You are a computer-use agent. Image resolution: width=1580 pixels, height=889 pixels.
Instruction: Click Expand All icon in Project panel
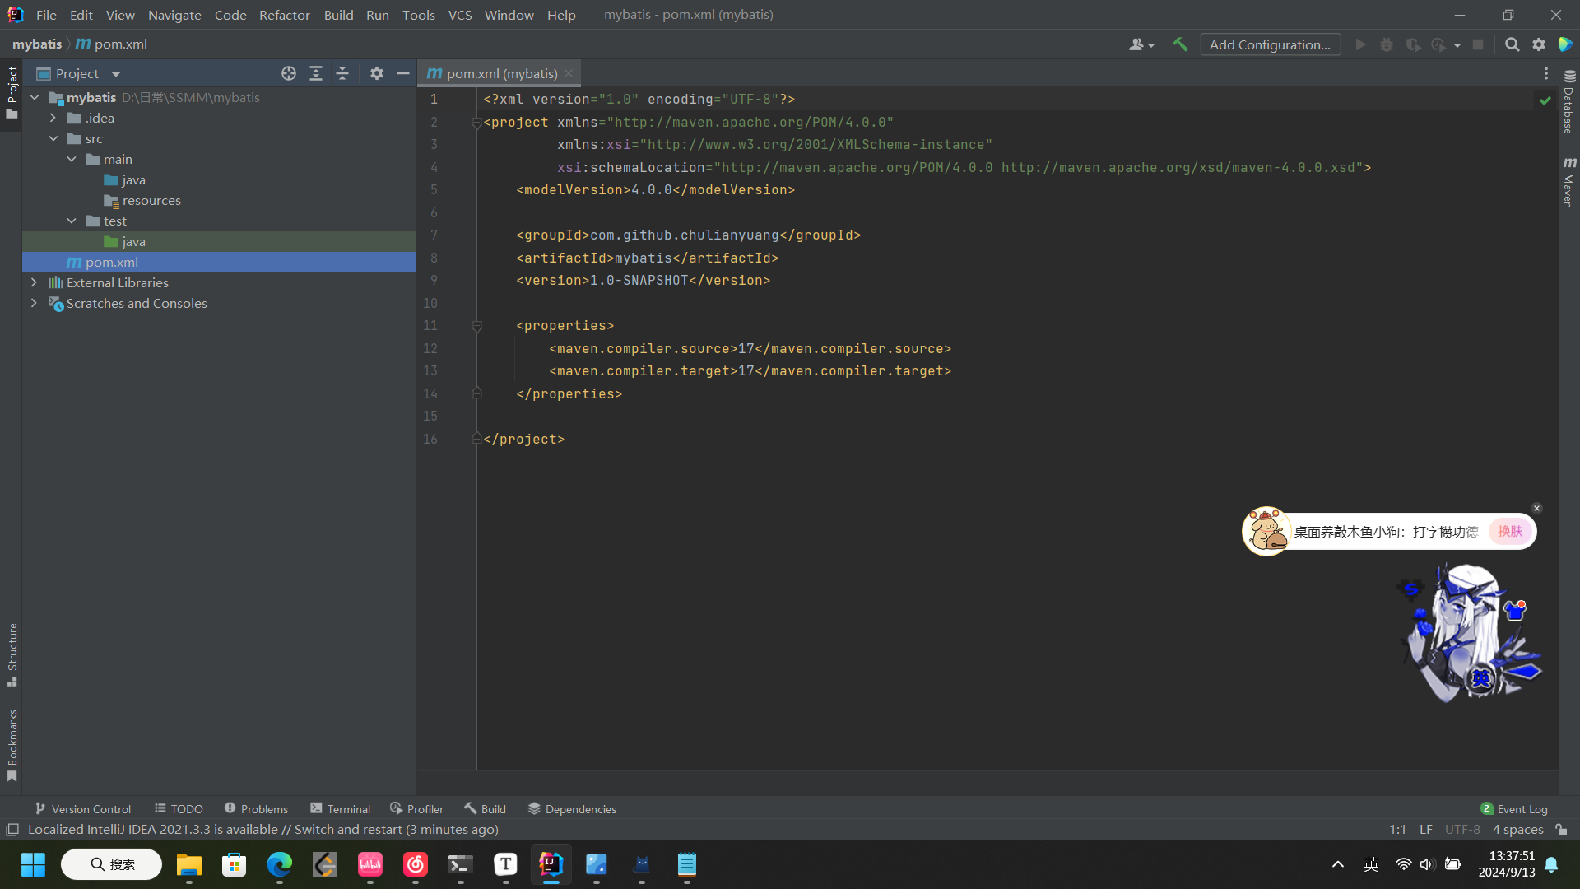(315, 73)
